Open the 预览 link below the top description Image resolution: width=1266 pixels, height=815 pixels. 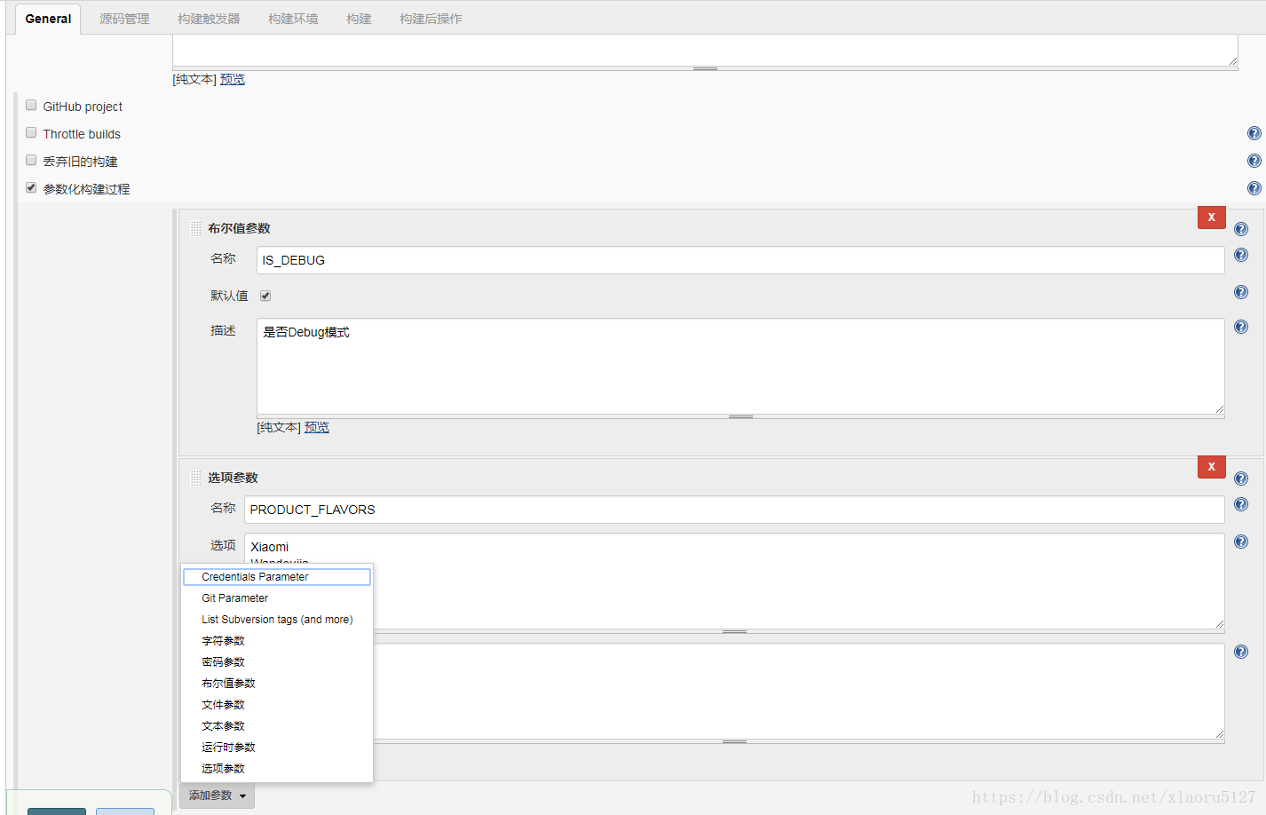pos(233,79)
